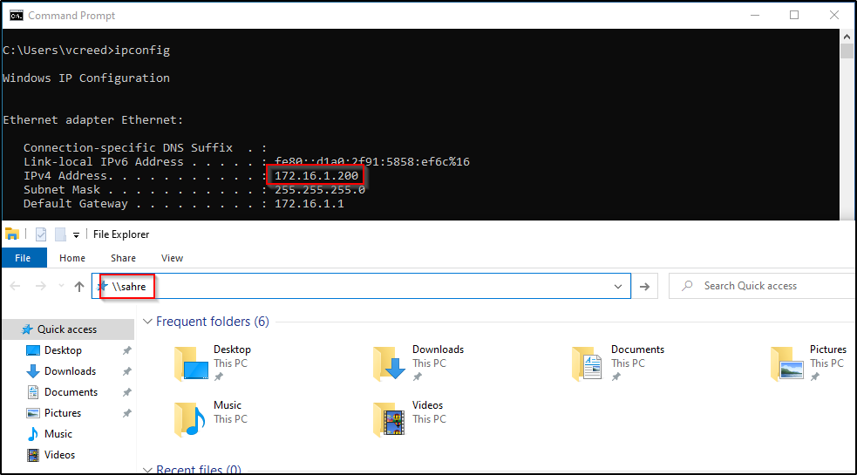
Task: Select Quick access in navigation pane
Action: (x=67, y=329)
